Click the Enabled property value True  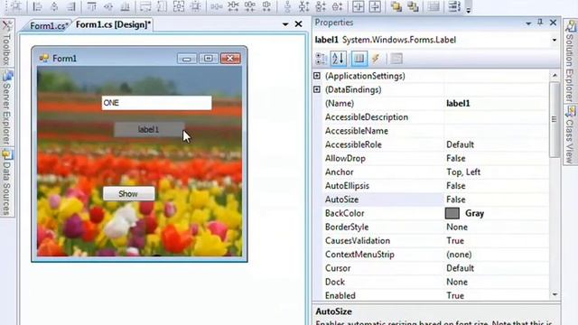[x=455, y=295]
